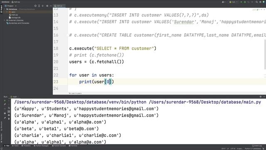Open Python Packages tool window tab
This screenshot has width=266, height=150.
click(x=41, y=146)
